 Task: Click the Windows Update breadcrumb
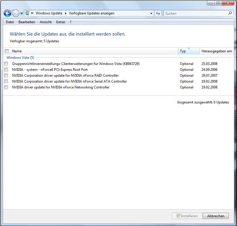pyautogui.click(x=49, y=13)
